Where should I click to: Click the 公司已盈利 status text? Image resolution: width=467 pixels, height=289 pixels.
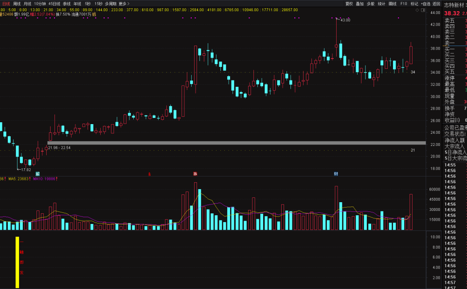tap(456, 128)
